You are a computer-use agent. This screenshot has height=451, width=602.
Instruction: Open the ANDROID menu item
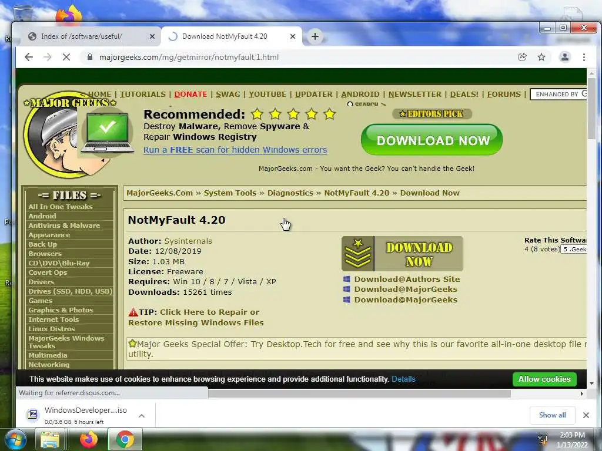360,95
